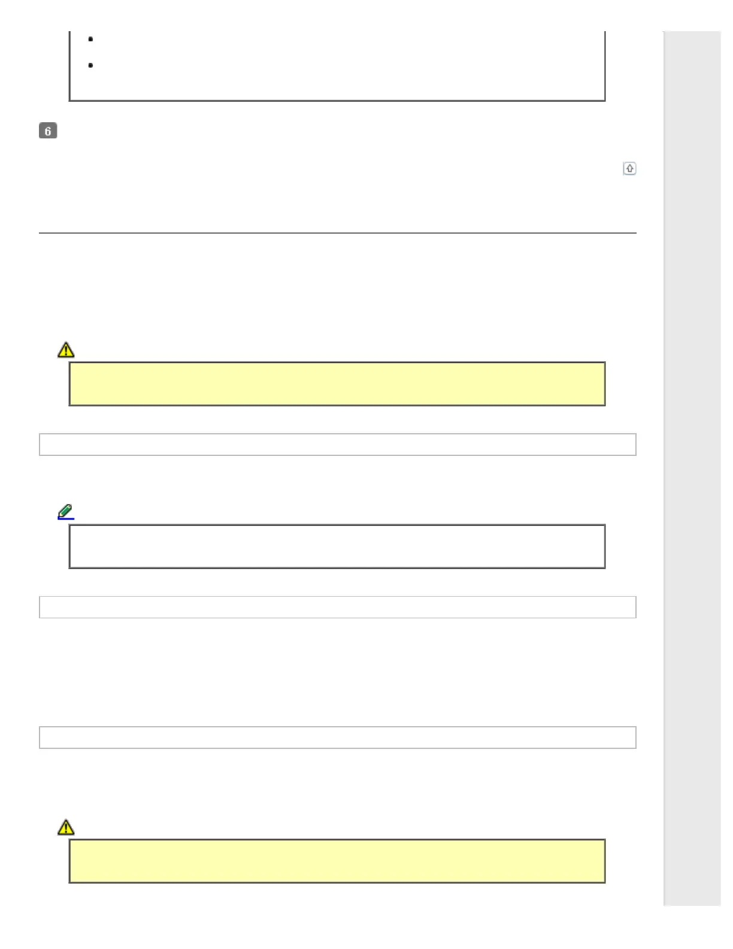Select the second bullet point marker

(90, 65)
